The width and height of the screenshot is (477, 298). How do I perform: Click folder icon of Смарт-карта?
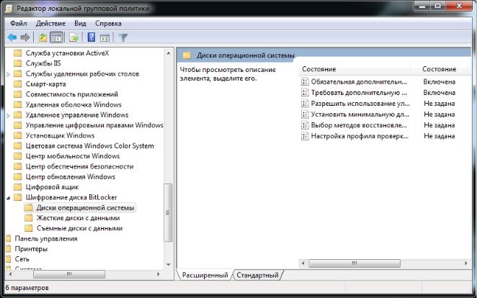point(18,83)
